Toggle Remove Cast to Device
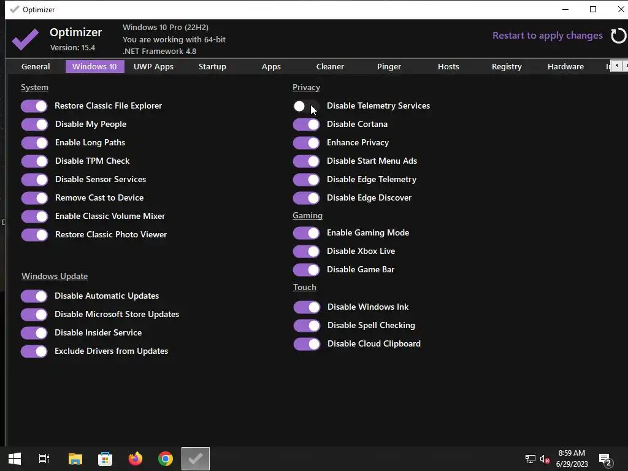The image size is (628, 471). [x=34, y=198]
